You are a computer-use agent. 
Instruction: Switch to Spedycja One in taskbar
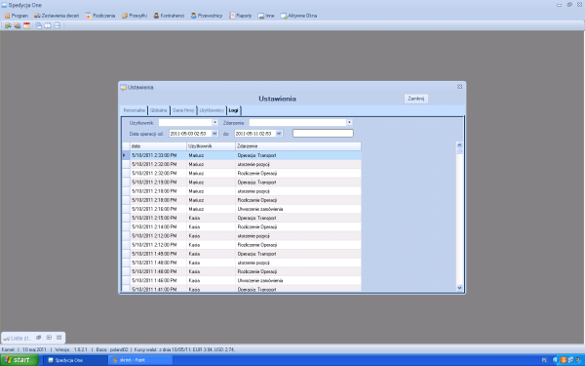[x=74, y=360]
